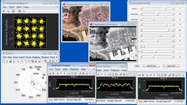187x105 pixels.
Task: Select the zoom magnifier in Plot 2 toolbar
Action: (98, 74)
